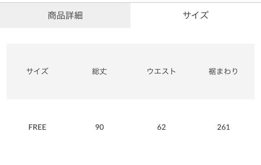This screenshot has width=261, height=165.
Task: Click the total length value 90
Action: (x=100, y=127)
